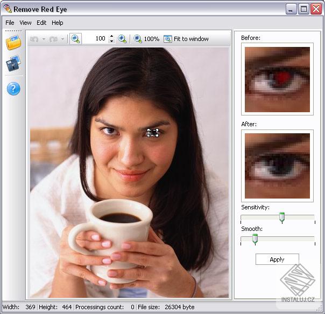Close the Remove Red Eye window
The height and width of the screenshot is (314, 325).
click(x=316, y=9)
